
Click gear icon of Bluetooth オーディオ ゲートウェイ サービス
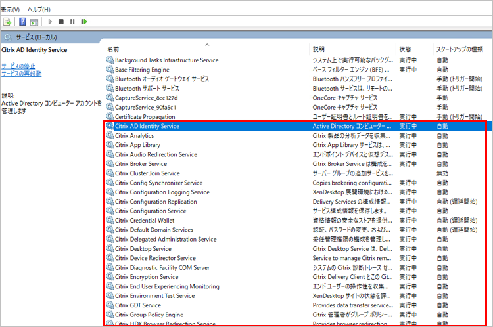[110, 79]
